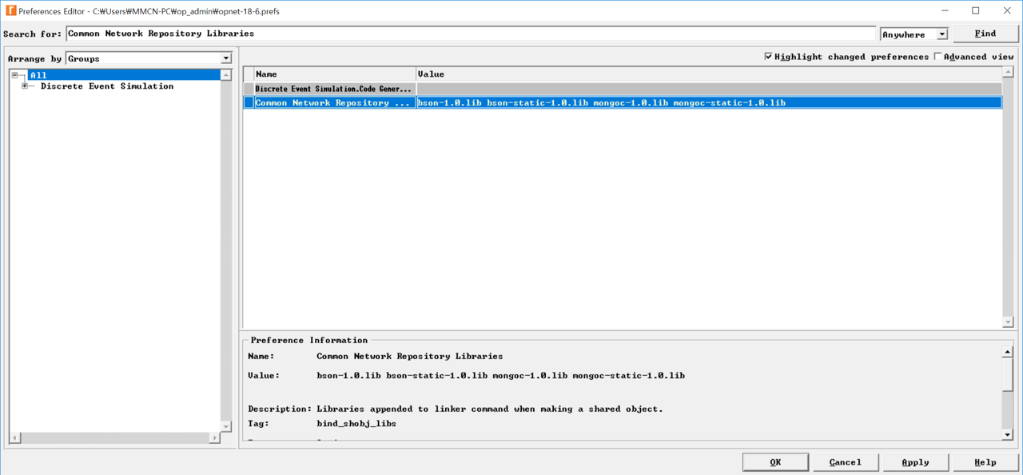This screenshot has width=1023, height=475.
Task: Click the down arrow on preference info scrollbar
Action: tap(1008, 434)
